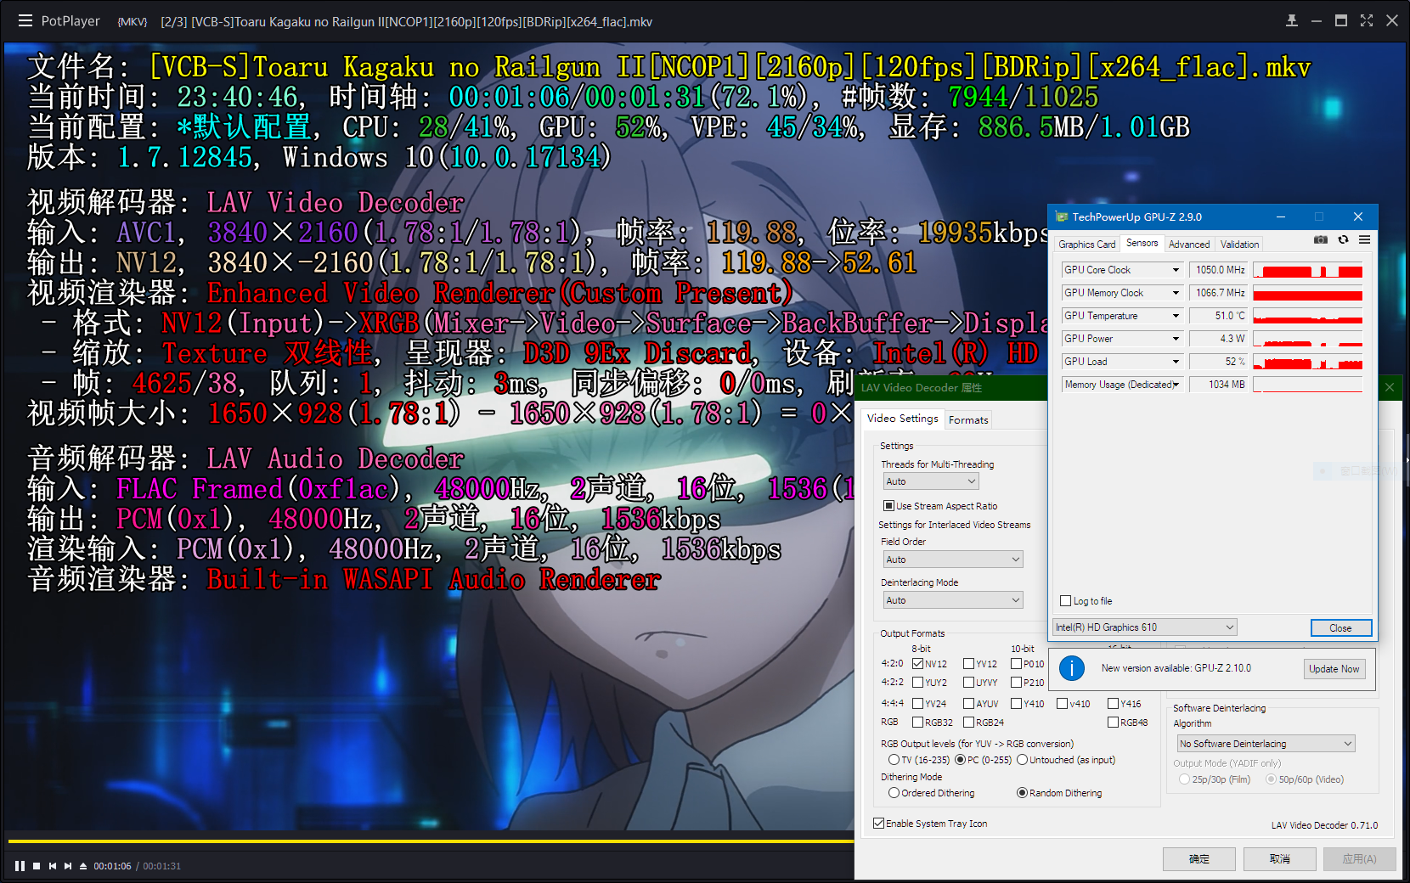The height and width of the screenshot is (883, 1410).
Task: Enable the RGB24 output format
Action: (969, 723)
